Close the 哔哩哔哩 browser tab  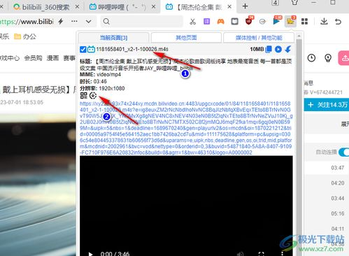[153, 7]
